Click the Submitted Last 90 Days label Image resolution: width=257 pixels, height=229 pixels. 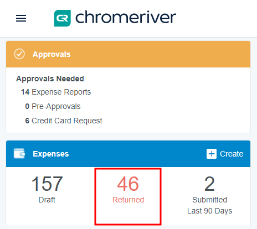tap(209, 205)
